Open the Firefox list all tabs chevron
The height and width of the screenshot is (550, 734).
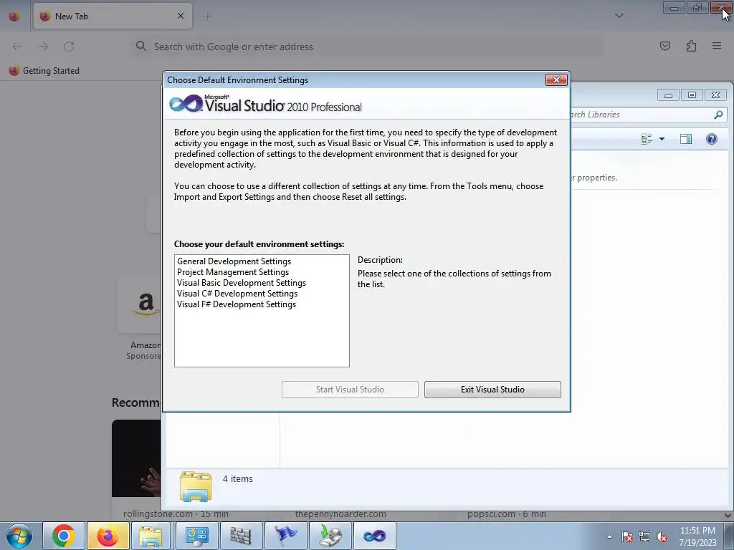click(619, 16)
